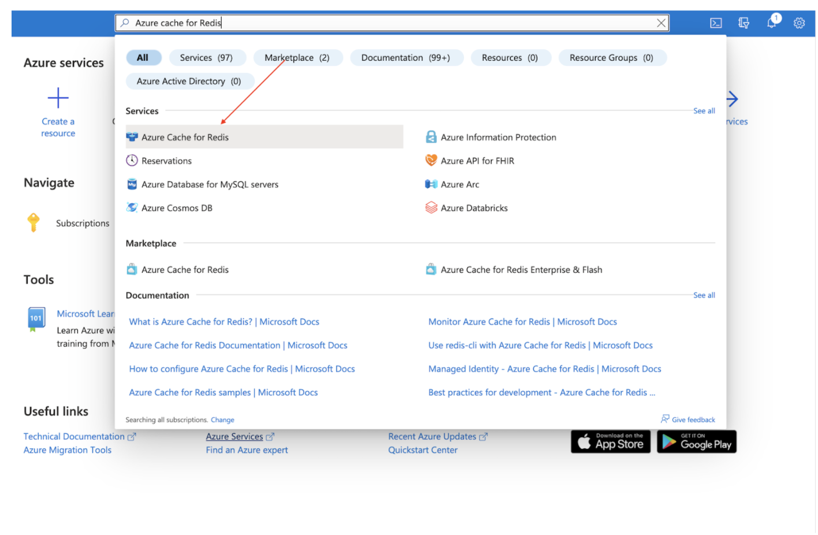Open Directory and subscription filter icon

pos(743,23)
